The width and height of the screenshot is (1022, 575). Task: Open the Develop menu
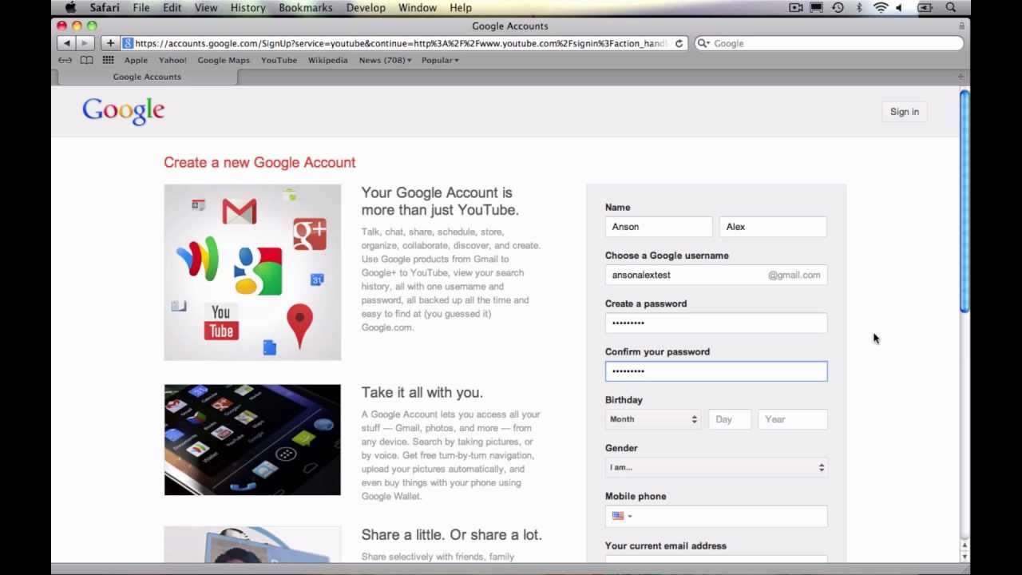click(366, 7)
